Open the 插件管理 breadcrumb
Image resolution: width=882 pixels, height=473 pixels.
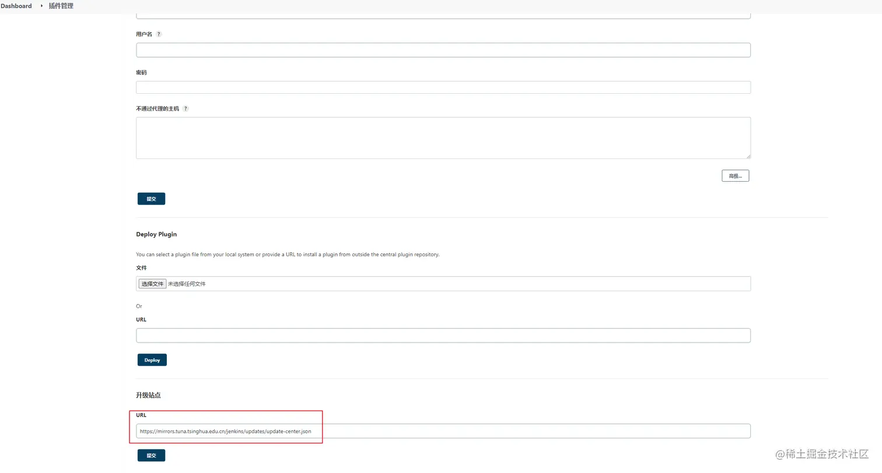point(61,6)
